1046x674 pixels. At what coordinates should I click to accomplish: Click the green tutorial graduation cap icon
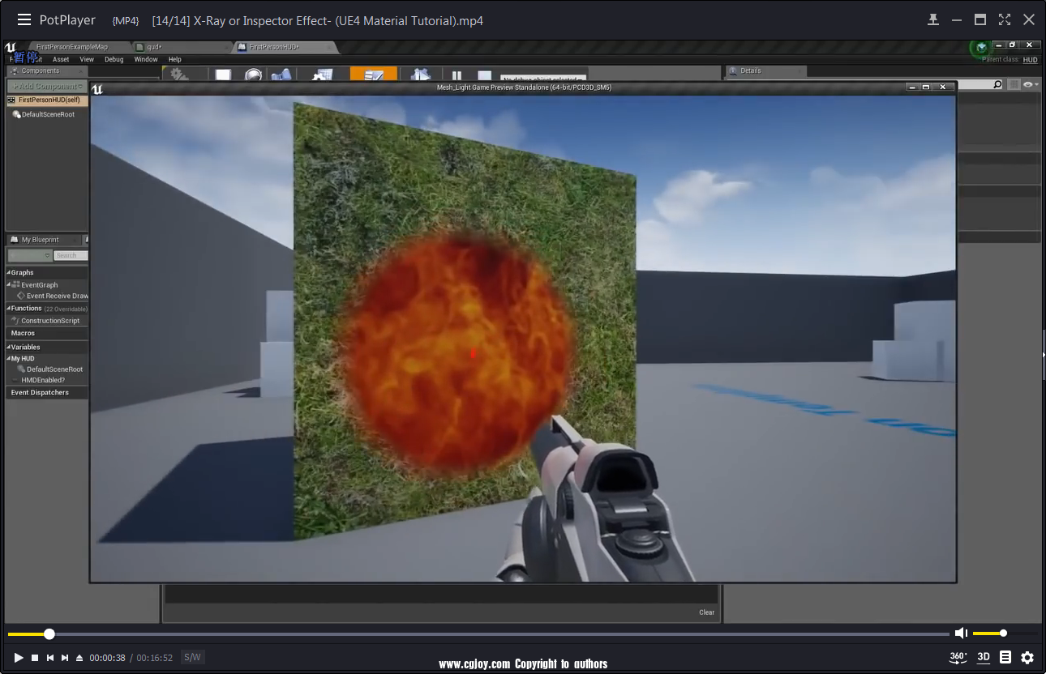point(981,47)
